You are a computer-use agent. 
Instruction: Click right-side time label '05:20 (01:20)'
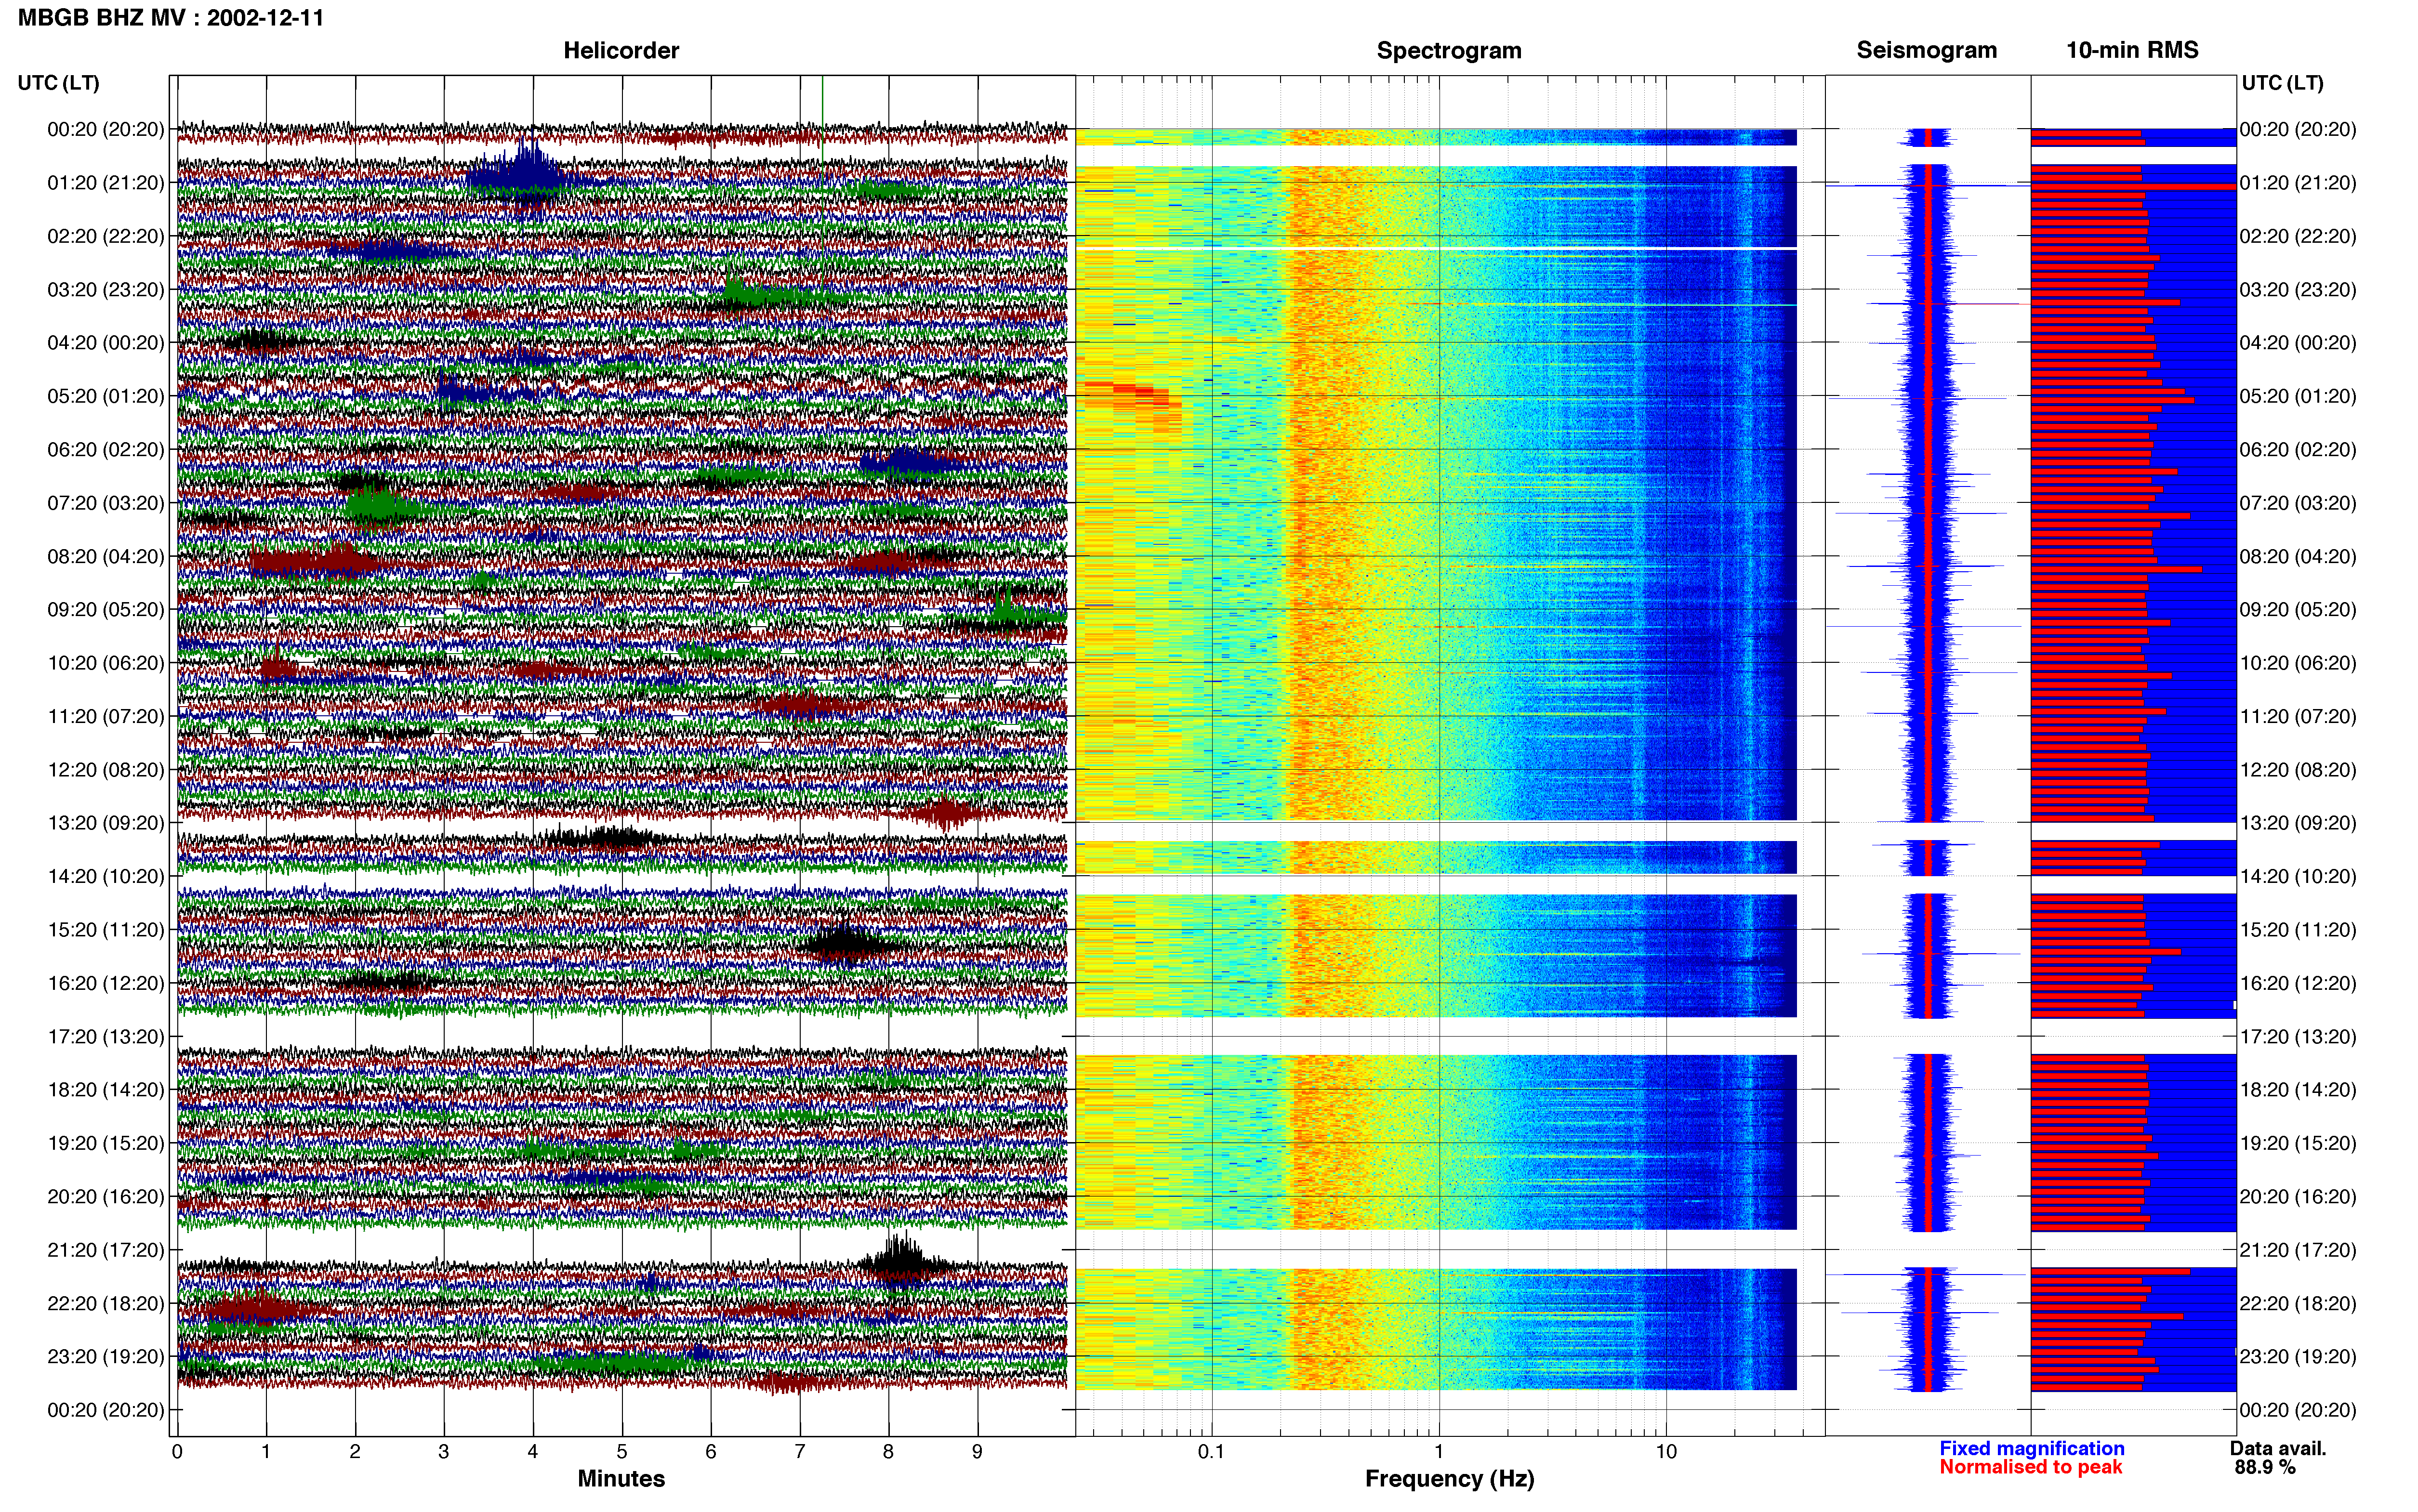[2298, 396]
